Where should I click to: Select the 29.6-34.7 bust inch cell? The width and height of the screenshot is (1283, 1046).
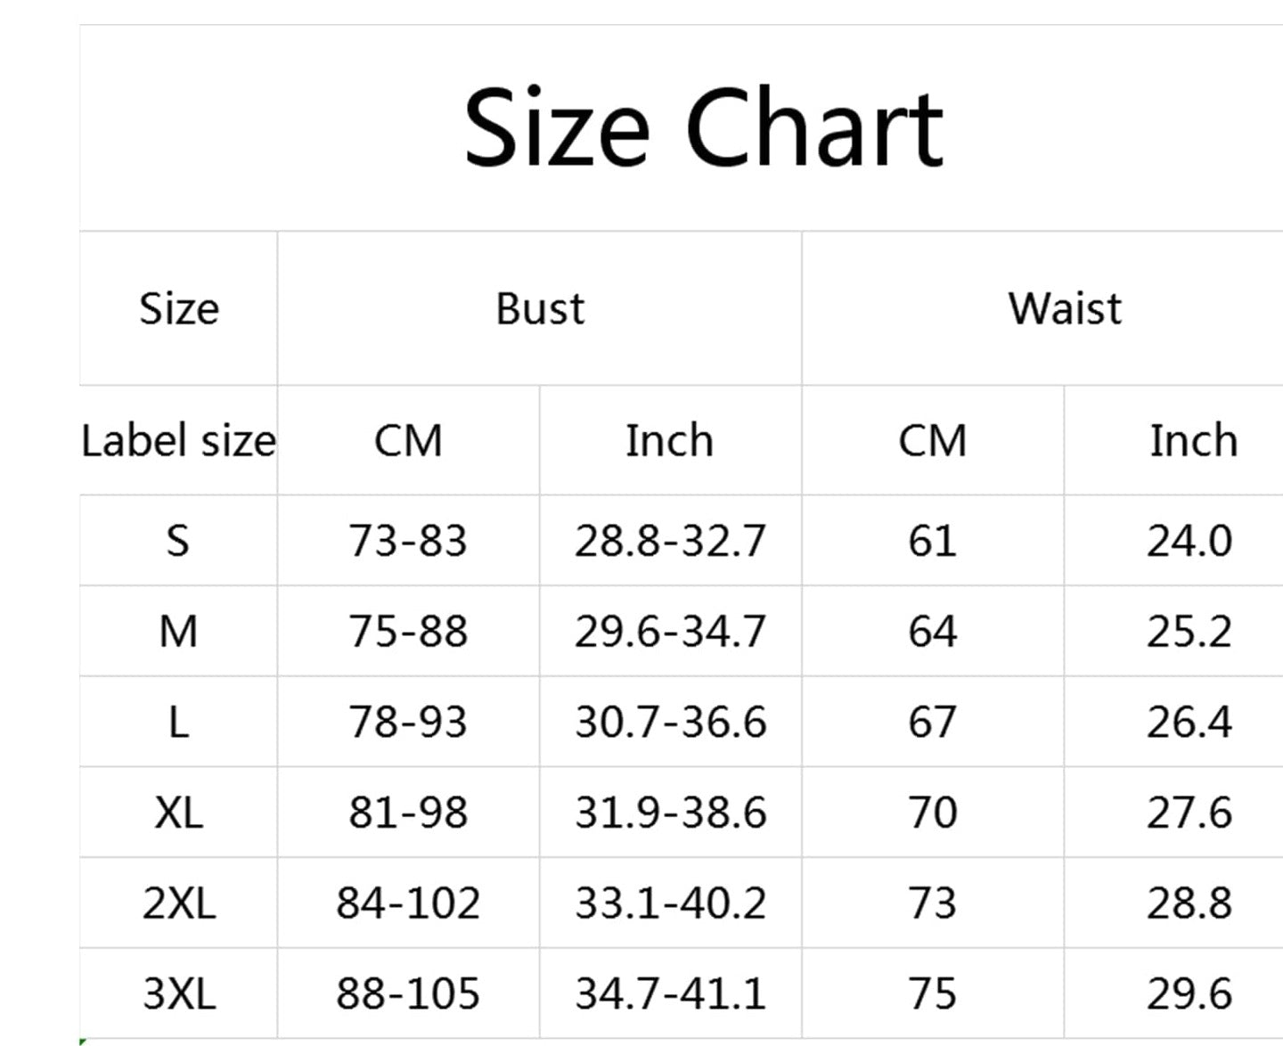[x=670, y=632]
